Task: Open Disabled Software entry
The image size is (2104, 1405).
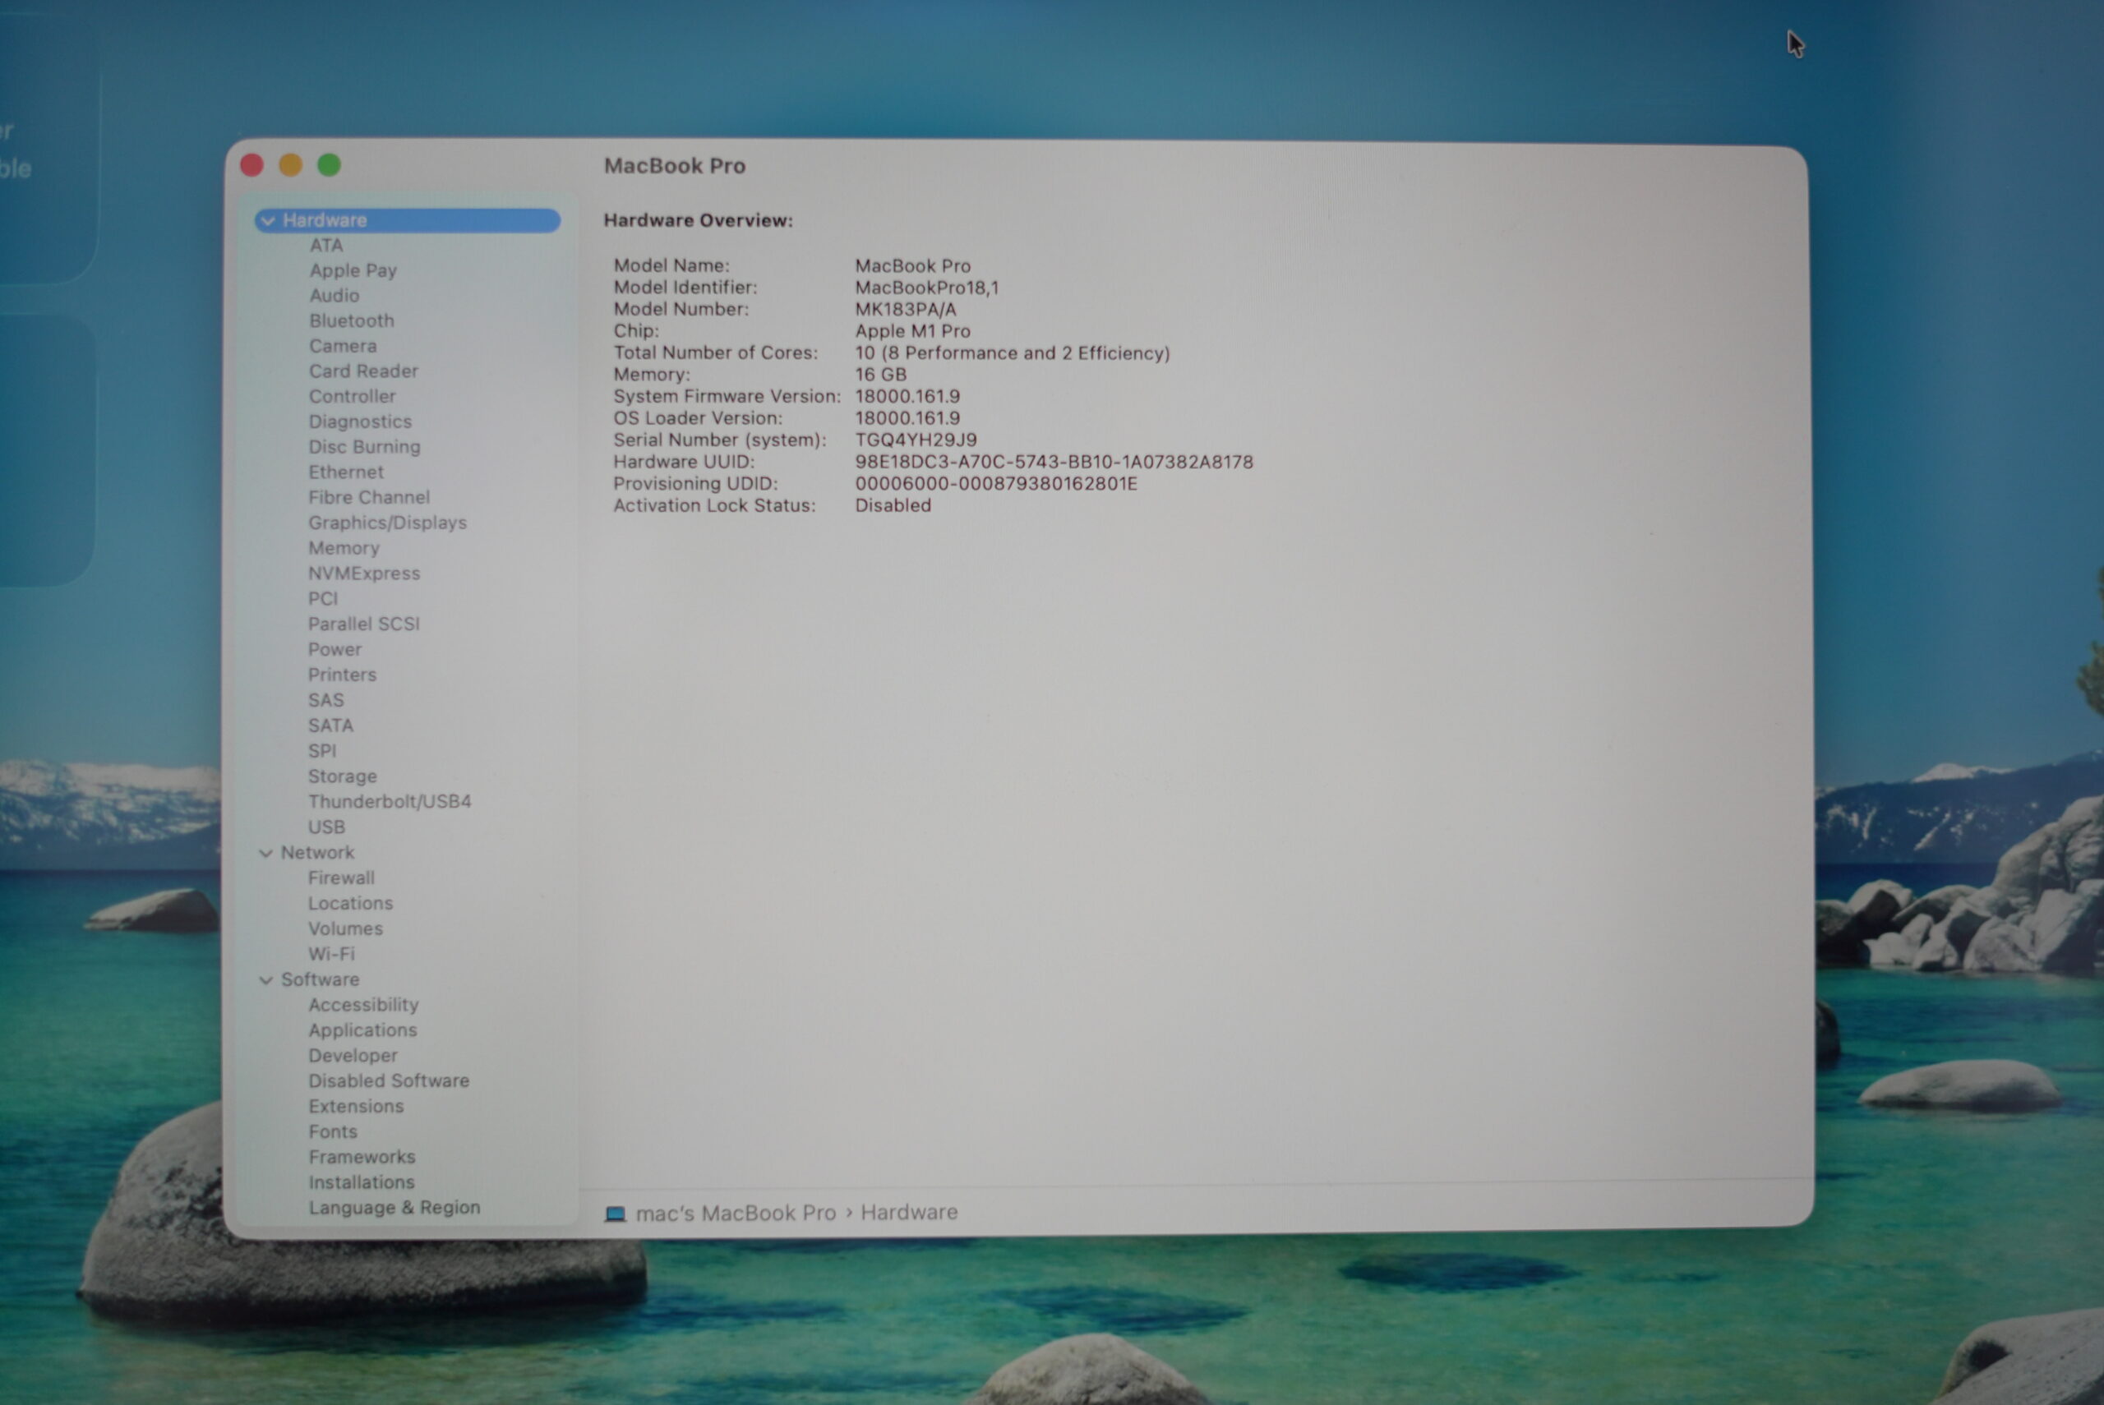Action: (x=389, y=1081)
